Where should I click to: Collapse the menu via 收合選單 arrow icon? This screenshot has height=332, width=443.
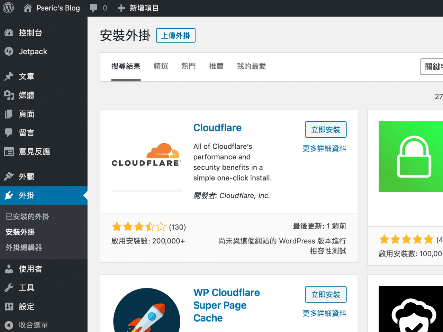[x=9, y=325]
